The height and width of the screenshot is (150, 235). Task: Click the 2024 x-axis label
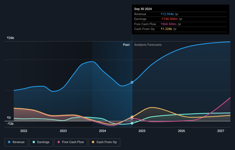point(102,131)
